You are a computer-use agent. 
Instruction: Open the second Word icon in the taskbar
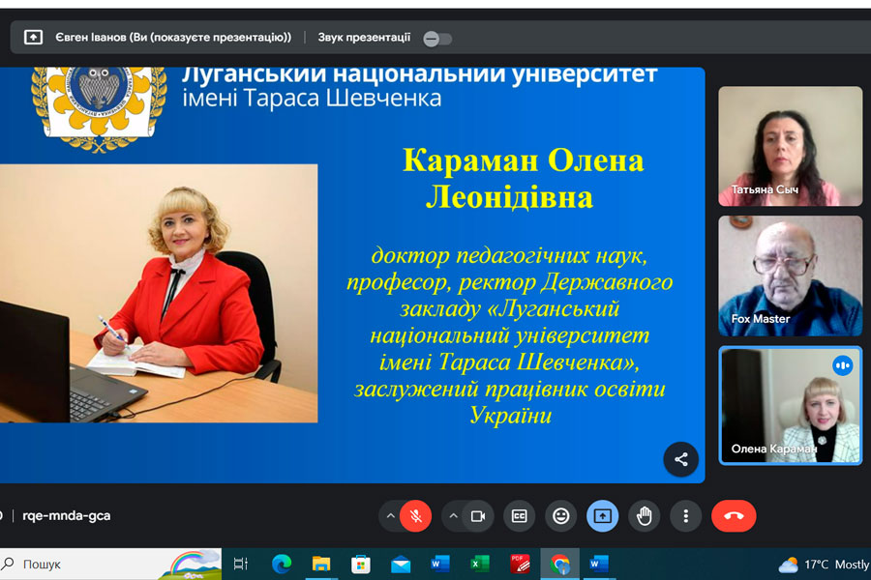point(598,564)
